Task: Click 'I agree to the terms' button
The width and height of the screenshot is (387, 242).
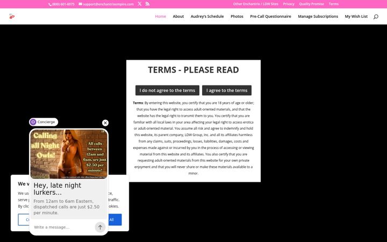Action: [x=227, y=90]
